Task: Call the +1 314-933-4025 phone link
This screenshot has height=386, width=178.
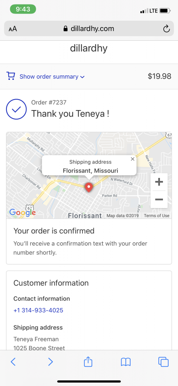Action: tap(38, 310)
